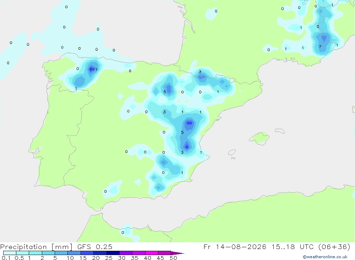This screenshot has height=260, width=355.
Task: Click legend scale label '30'
Action: [122, 258]
